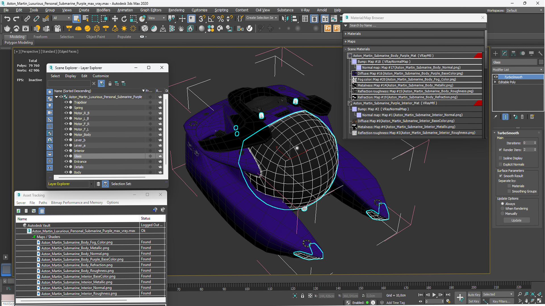Toggle the Scene Explorer filter funnel icon

tap(101, 84)
